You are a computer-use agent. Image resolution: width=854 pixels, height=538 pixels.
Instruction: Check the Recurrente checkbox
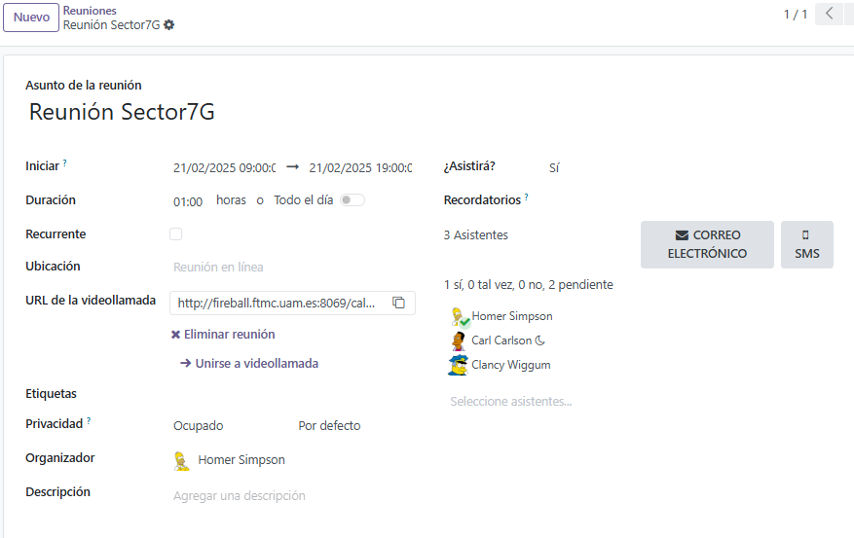tap(175, 234)
